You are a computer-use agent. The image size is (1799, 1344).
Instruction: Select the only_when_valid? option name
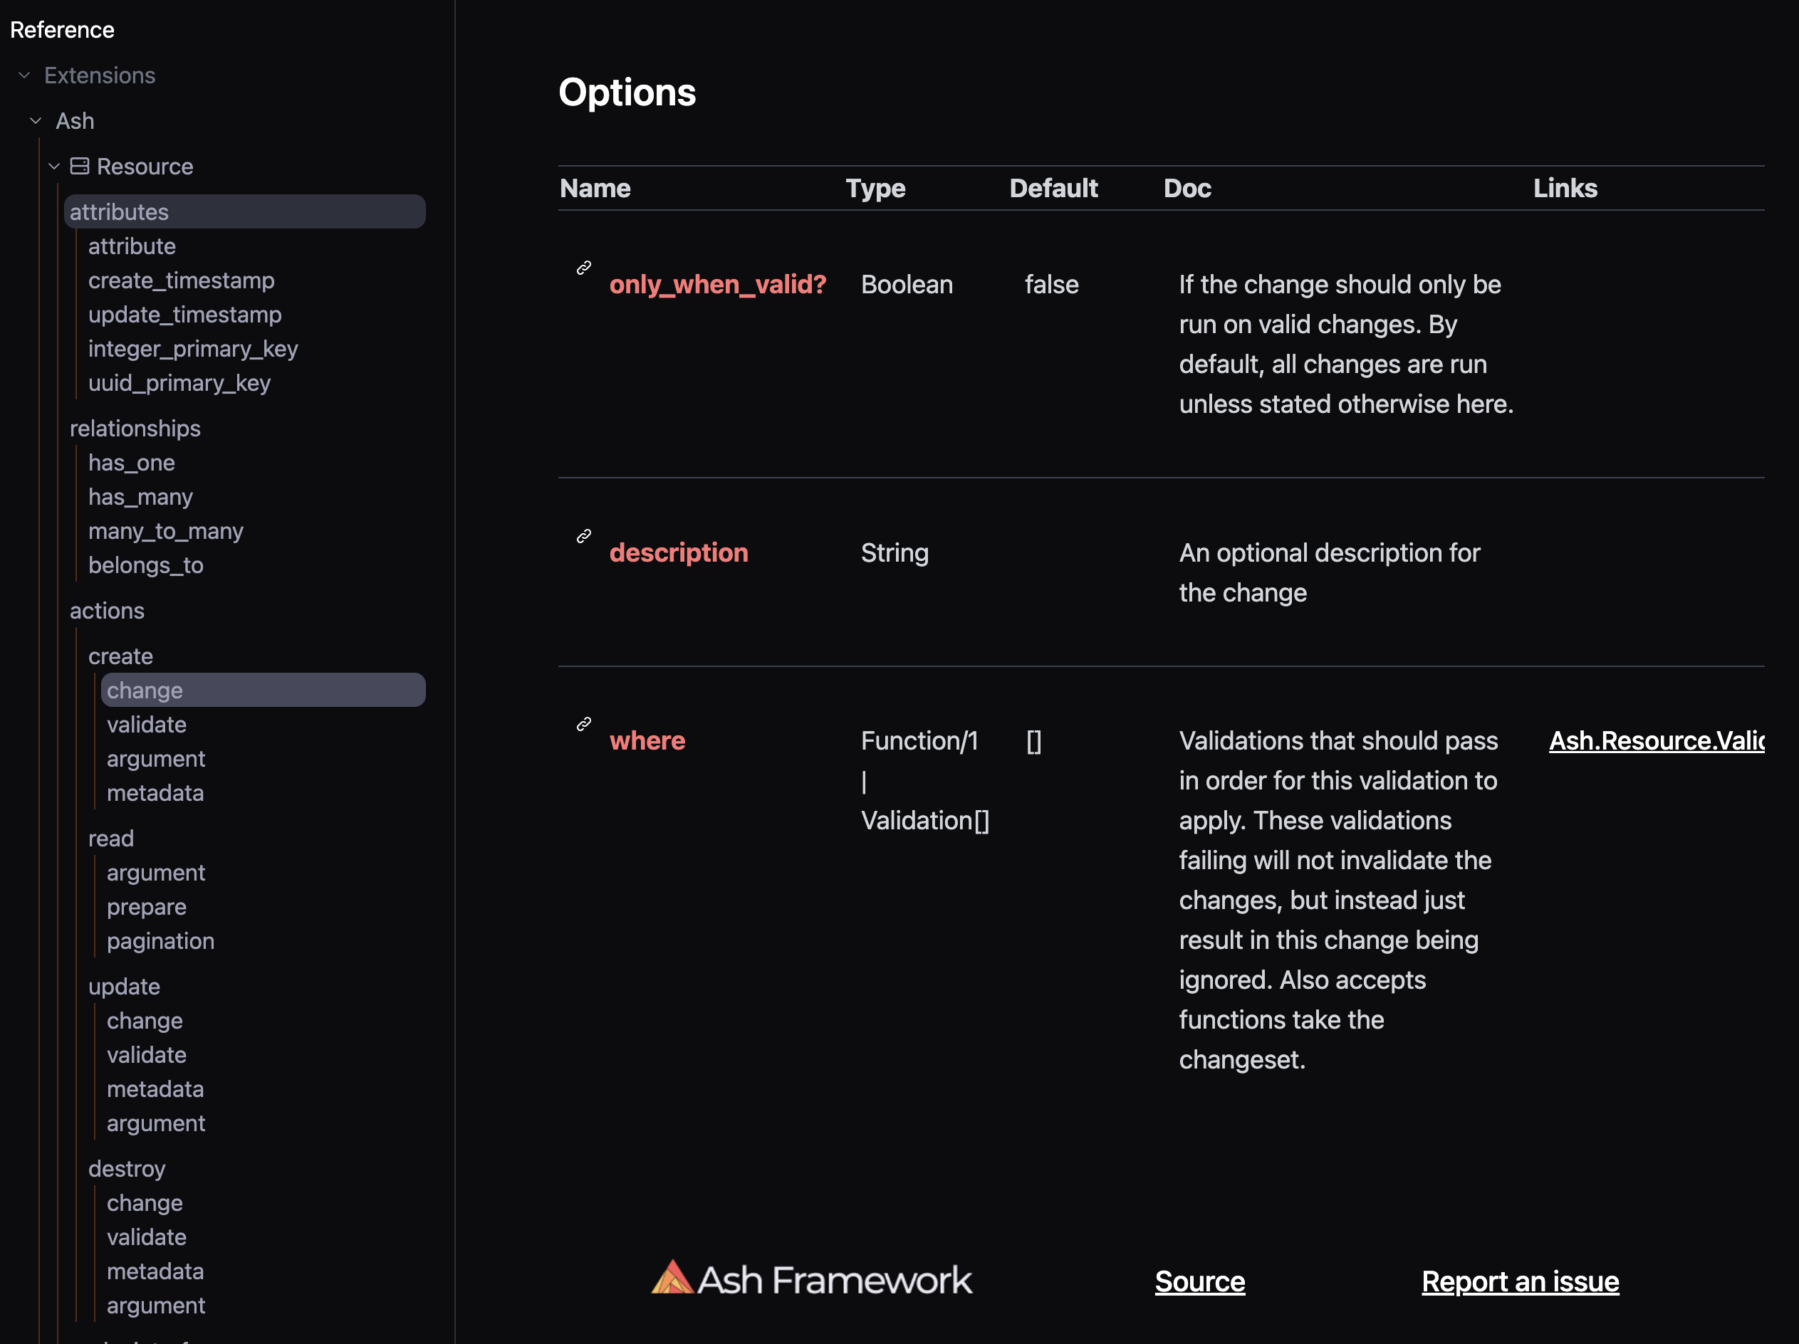click(718, 285)
